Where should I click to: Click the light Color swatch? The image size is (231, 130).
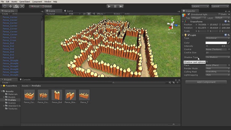click(x=216, y=43)
